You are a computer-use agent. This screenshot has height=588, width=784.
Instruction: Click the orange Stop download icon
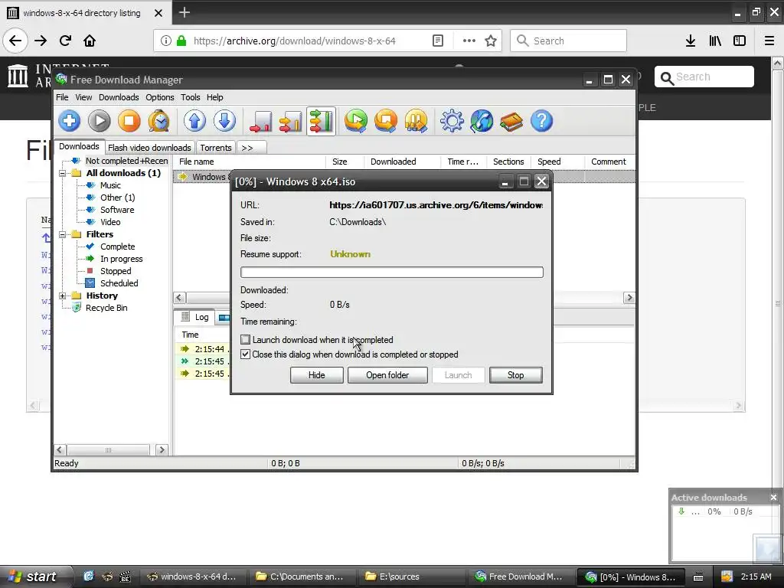(129, 121)
